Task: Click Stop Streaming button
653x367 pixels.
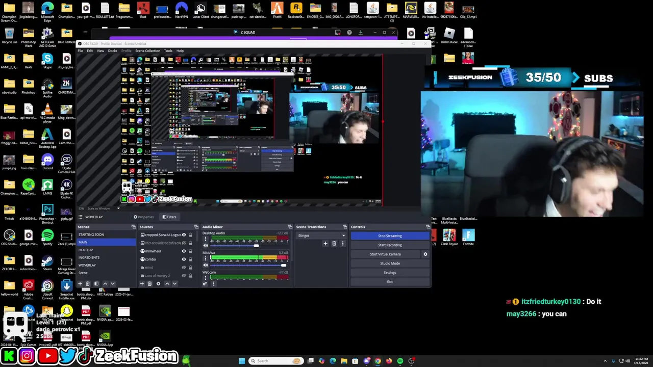Action: (390, 235)
